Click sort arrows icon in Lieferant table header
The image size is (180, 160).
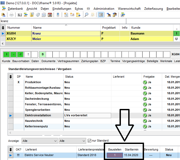(11, 149)
